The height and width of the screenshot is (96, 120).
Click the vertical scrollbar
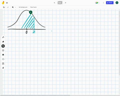coord(119,43)
